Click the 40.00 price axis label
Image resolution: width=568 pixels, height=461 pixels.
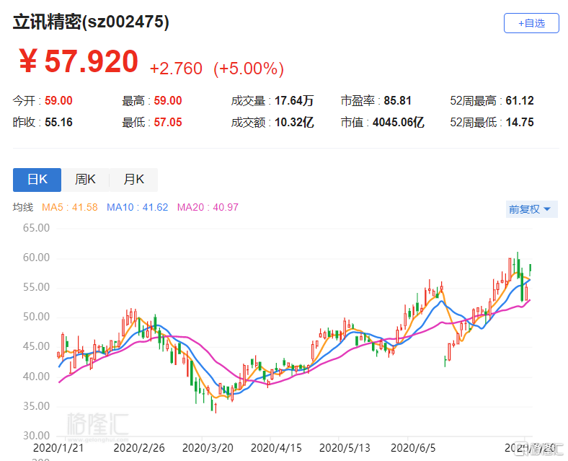click(36, 377)
